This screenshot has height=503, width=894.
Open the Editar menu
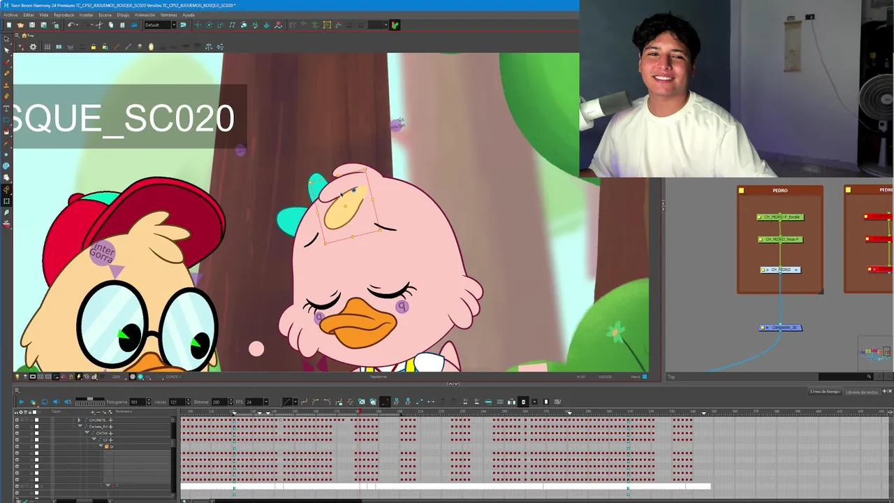[x=29, y=15]
